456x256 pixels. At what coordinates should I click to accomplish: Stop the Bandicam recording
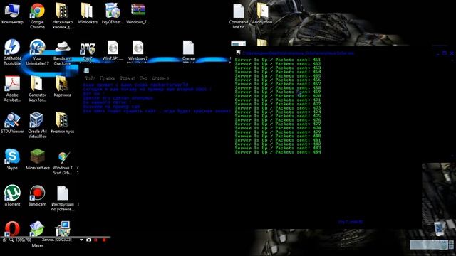[104, 240]
